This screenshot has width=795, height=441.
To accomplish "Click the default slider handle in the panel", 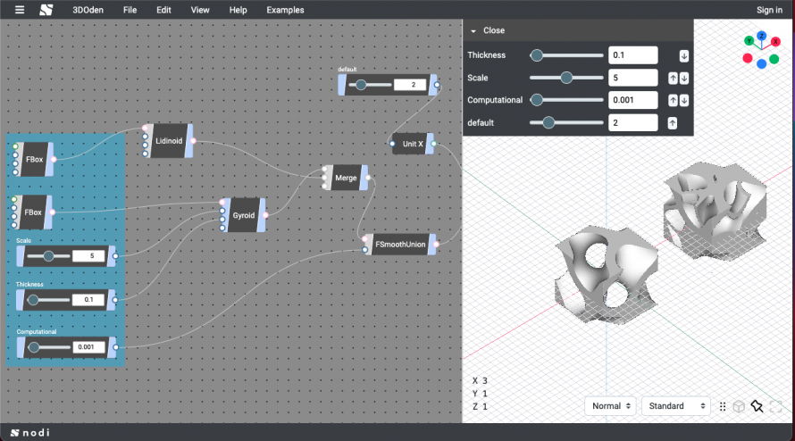I will tap(548, 122).
